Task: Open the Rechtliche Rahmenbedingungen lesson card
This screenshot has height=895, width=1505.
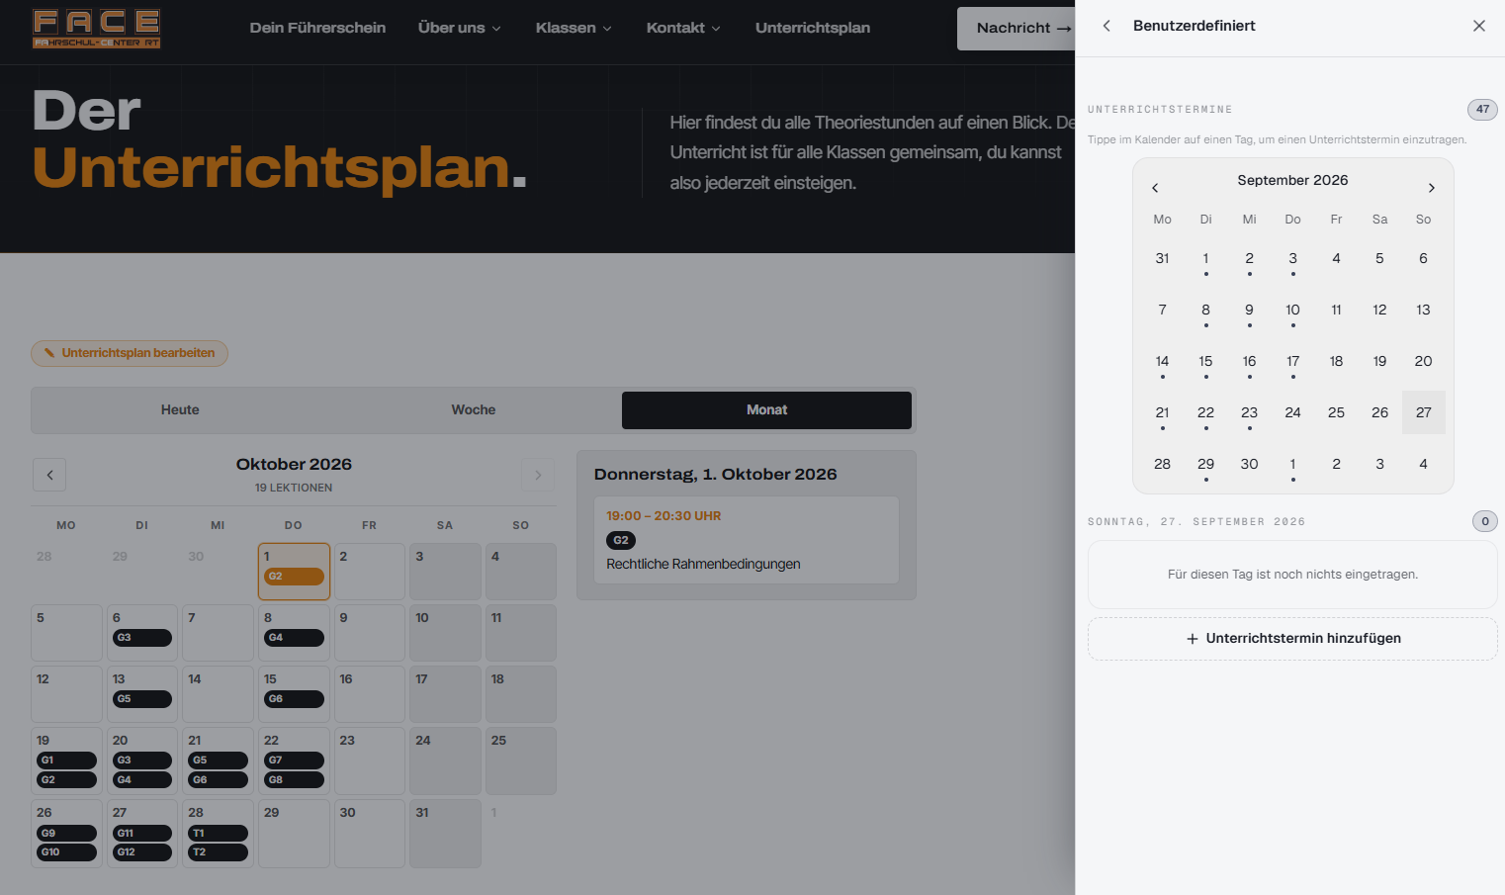Action: point(747,540)
